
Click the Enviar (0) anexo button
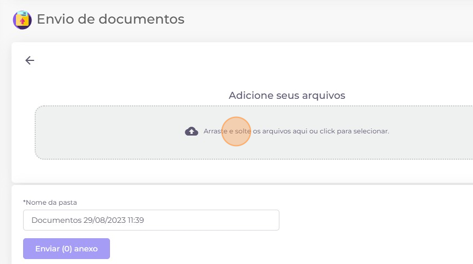[x=67, y=249]
